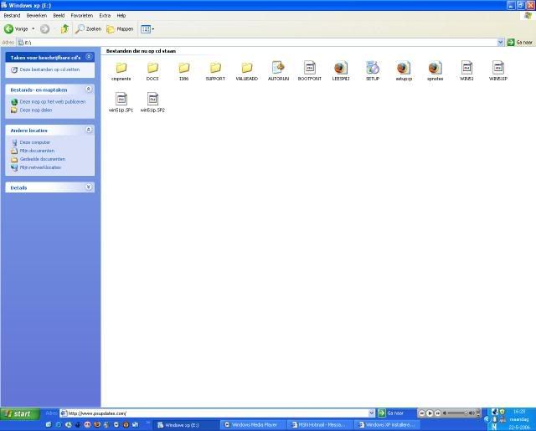
Task: Open the view mode dropdown button
Action: (x=147, y=29)
